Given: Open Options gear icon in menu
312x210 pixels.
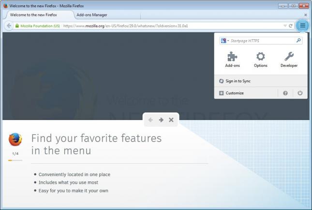Looking at the screenshot, I should (x=260, y=57).
